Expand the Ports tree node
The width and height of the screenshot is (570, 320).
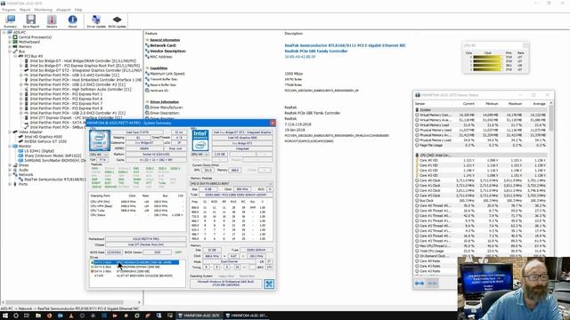[x=10, y=184]
